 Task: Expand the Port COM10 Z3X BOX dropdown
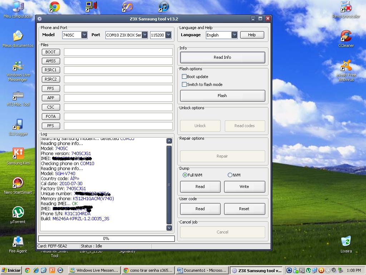[145, 35]
